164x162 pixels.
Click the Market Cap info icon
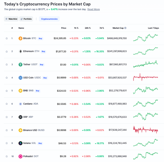tap(125, 28)
